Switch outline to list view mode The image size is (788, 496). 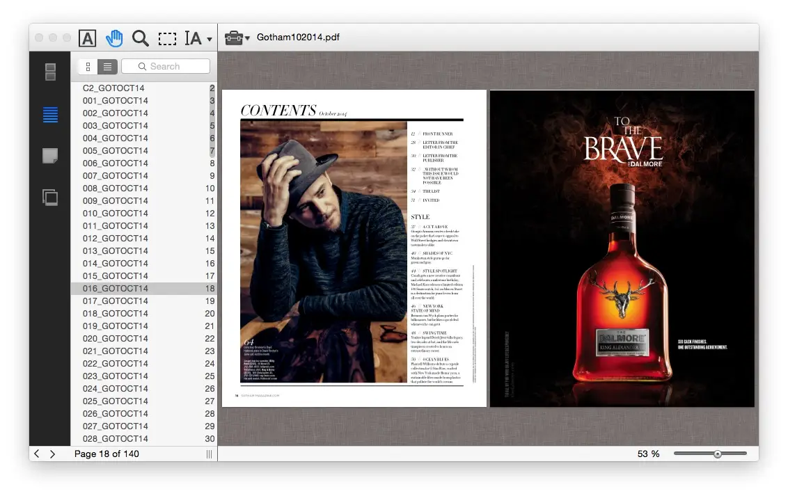[x=107, y=66]
